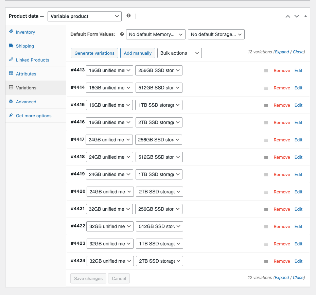Click the drag handle for variation #4424

pos(266,261)
